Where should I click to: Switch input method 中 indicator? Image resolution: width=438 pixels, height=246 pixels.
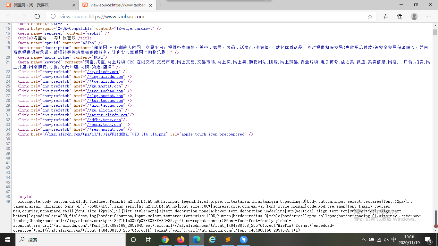(394, 240)
